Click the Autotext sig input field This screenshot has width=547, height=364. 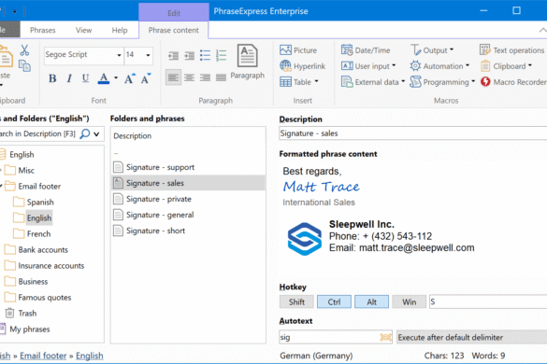pyautogui.click(x=336, y=337)
